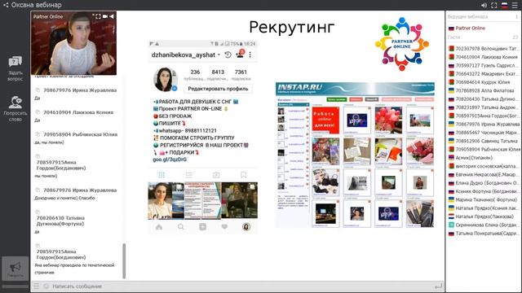
Task: Open Instagram saved bookmark tab
Action: click(x=244, y=175)
